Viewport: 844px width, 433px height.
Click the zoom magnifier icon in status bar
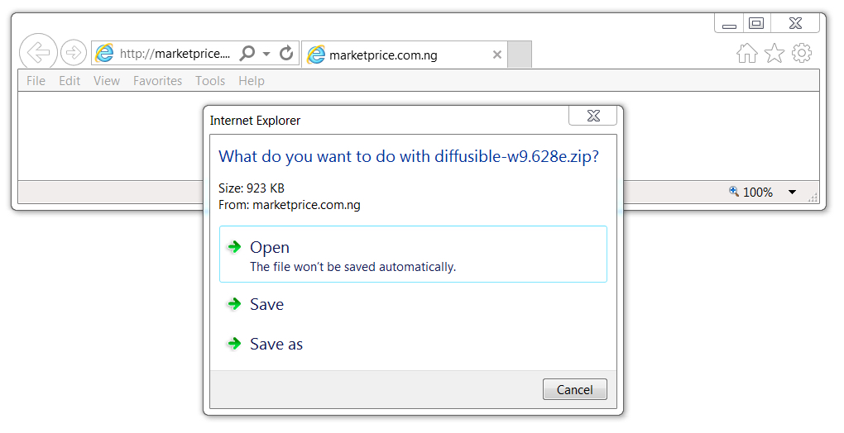[734, 191]
